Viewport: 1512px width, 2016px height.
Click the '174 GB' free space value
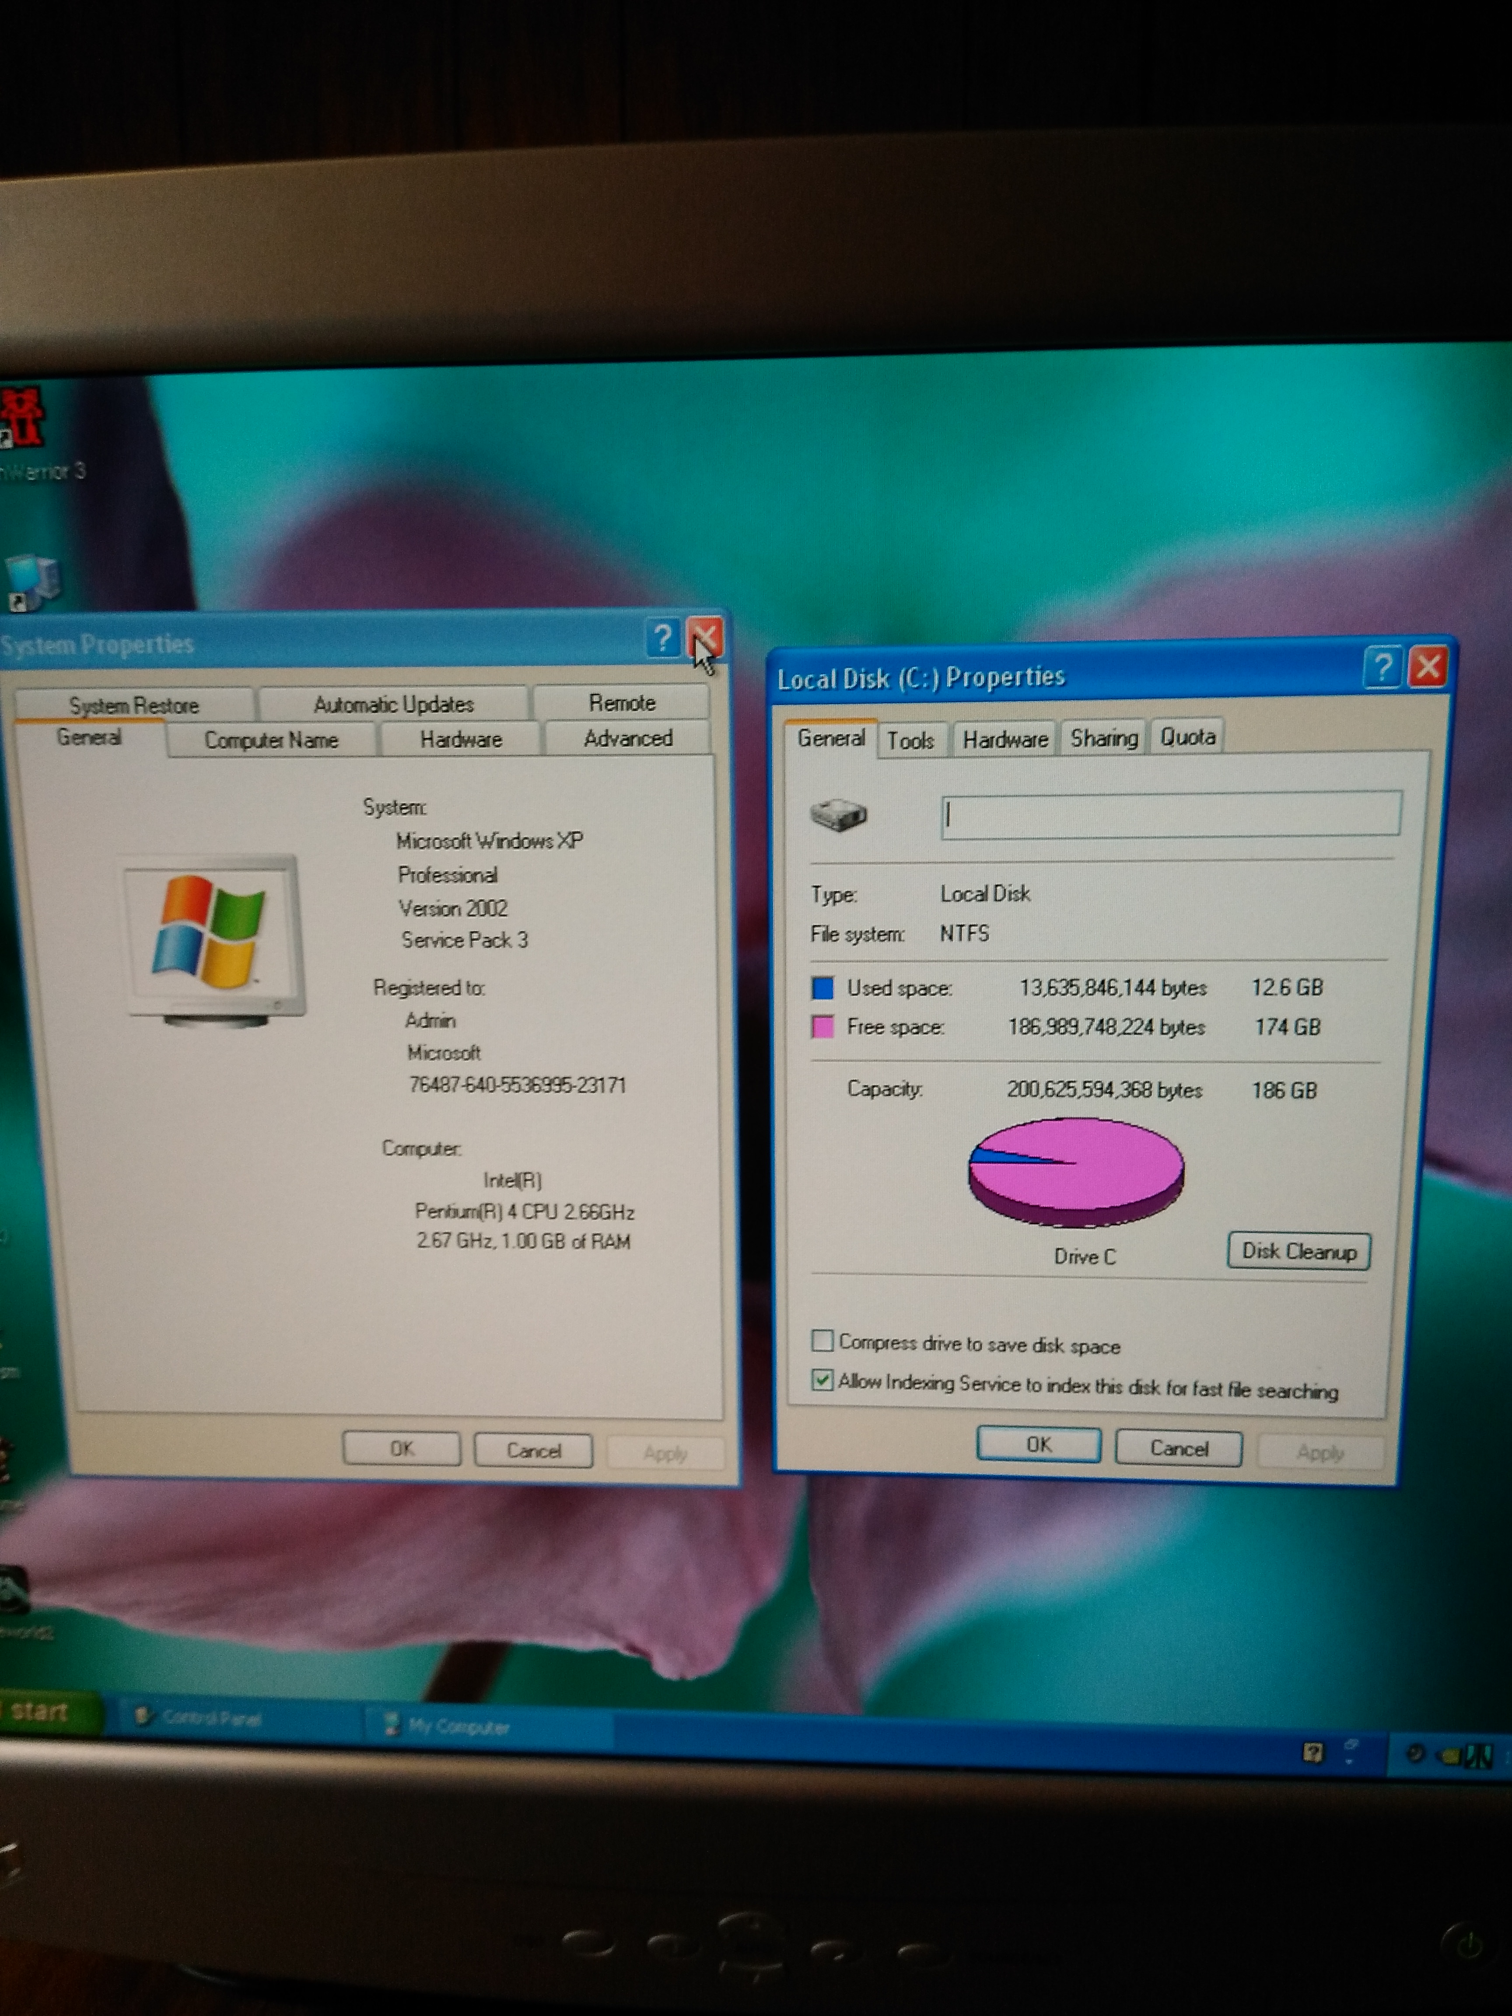(x=1288, y=1027)
